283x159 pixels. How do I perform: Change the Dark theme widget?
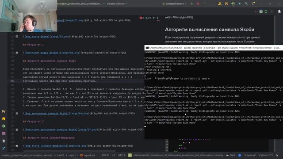[231, 155]
